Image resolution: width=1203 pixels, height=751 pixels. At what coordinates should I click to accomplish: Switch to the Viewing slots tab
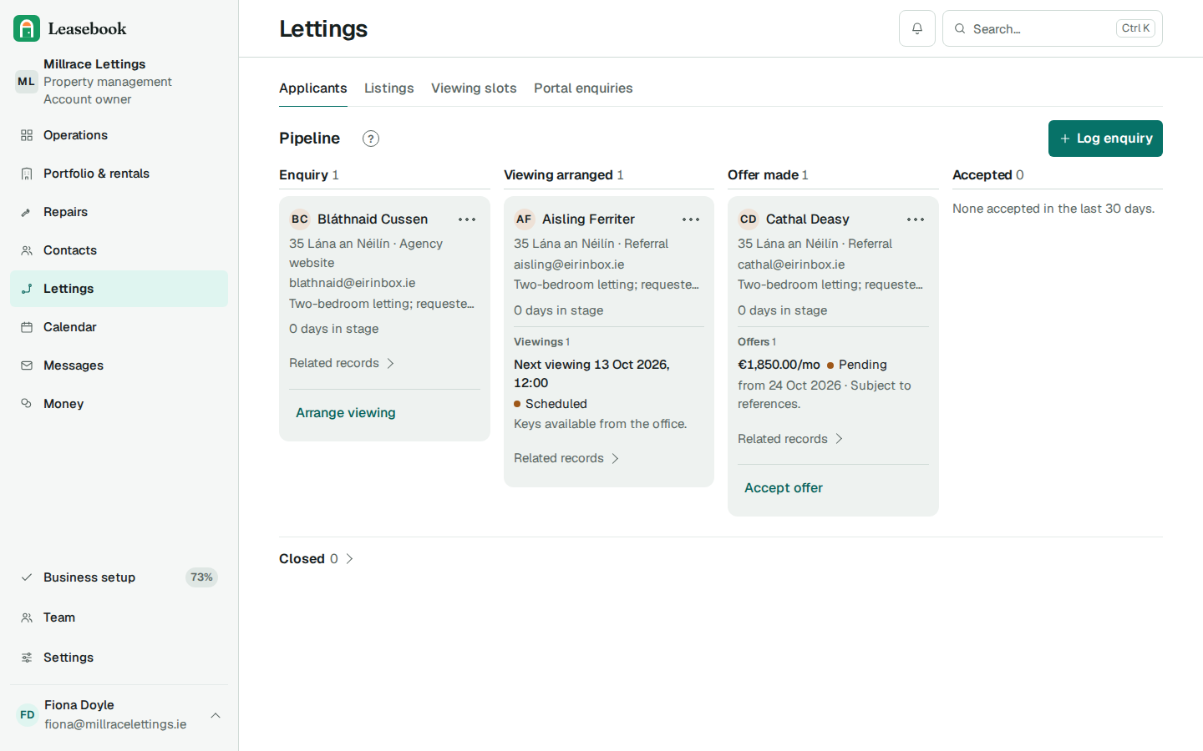pyautogui.click(x=474, y=88)
